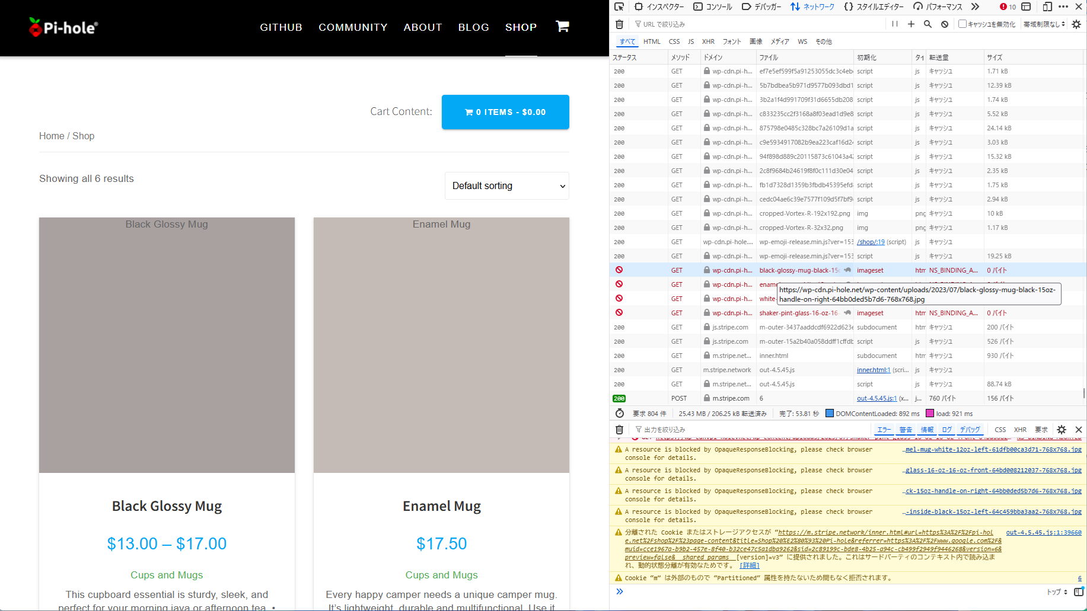Open the COMMUNITY navigation link
This screenshot has height=611, width=1087.
click(x=353, y=27)
